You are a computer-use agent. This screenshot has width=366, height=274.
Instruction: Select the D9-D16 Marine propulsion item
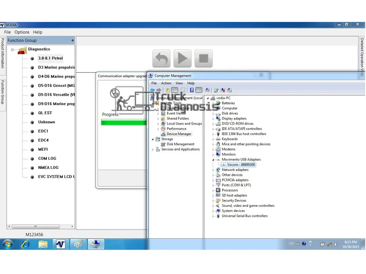tap(56, 104)
